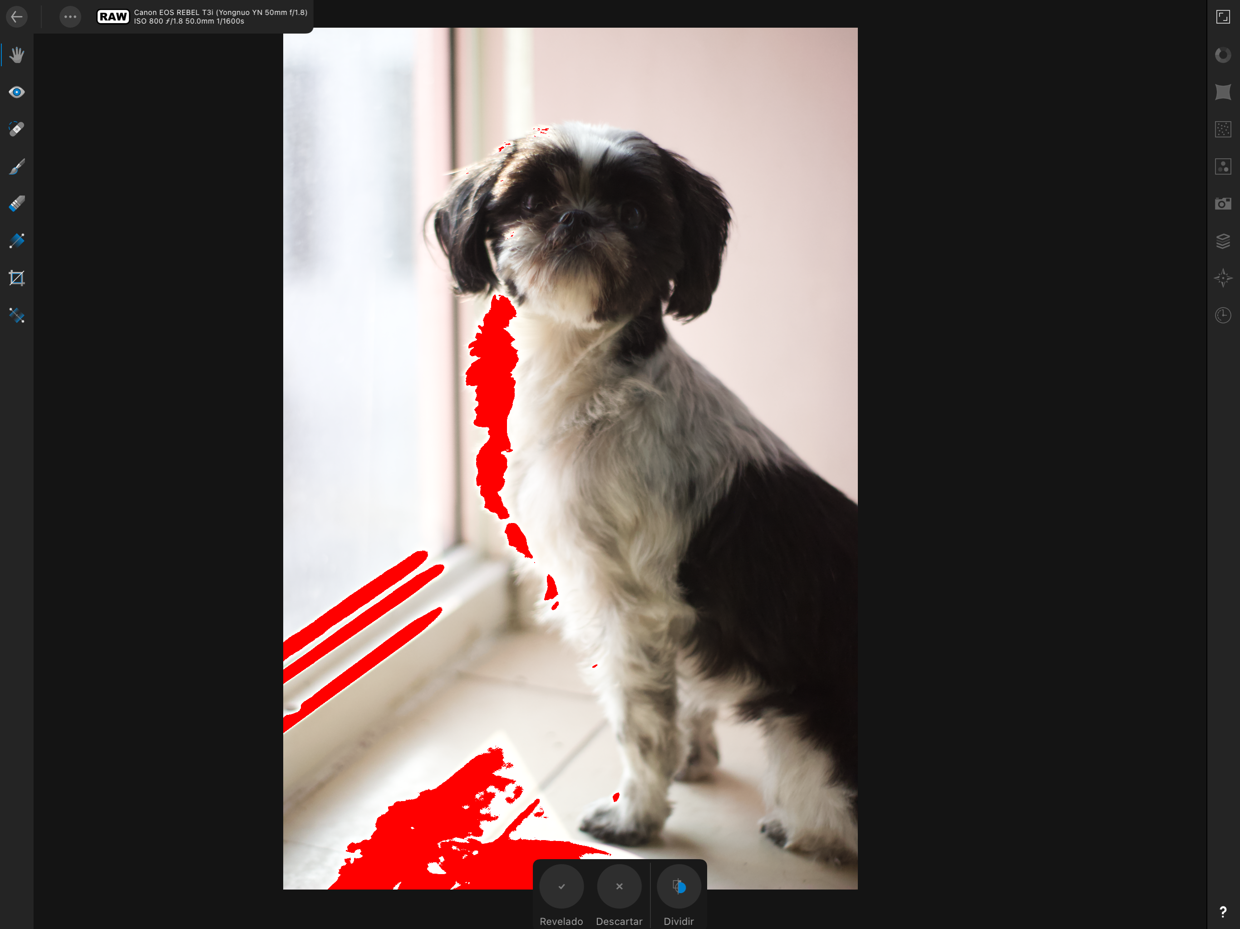
Task: Open the Details noise studio panel
Action: 1223,129
